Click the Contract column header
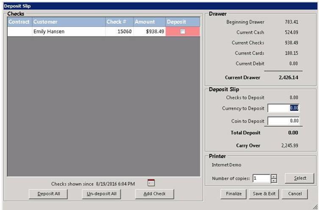319x210 pixels. point(19,22)
